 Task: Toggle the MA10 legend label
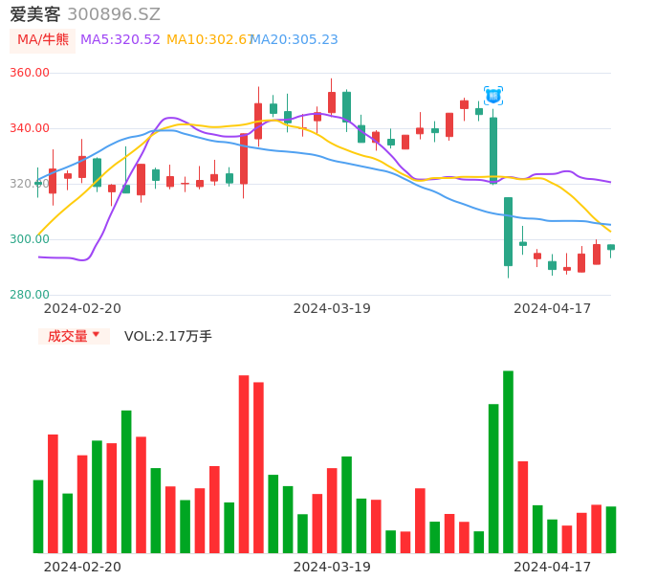point(208,39)
